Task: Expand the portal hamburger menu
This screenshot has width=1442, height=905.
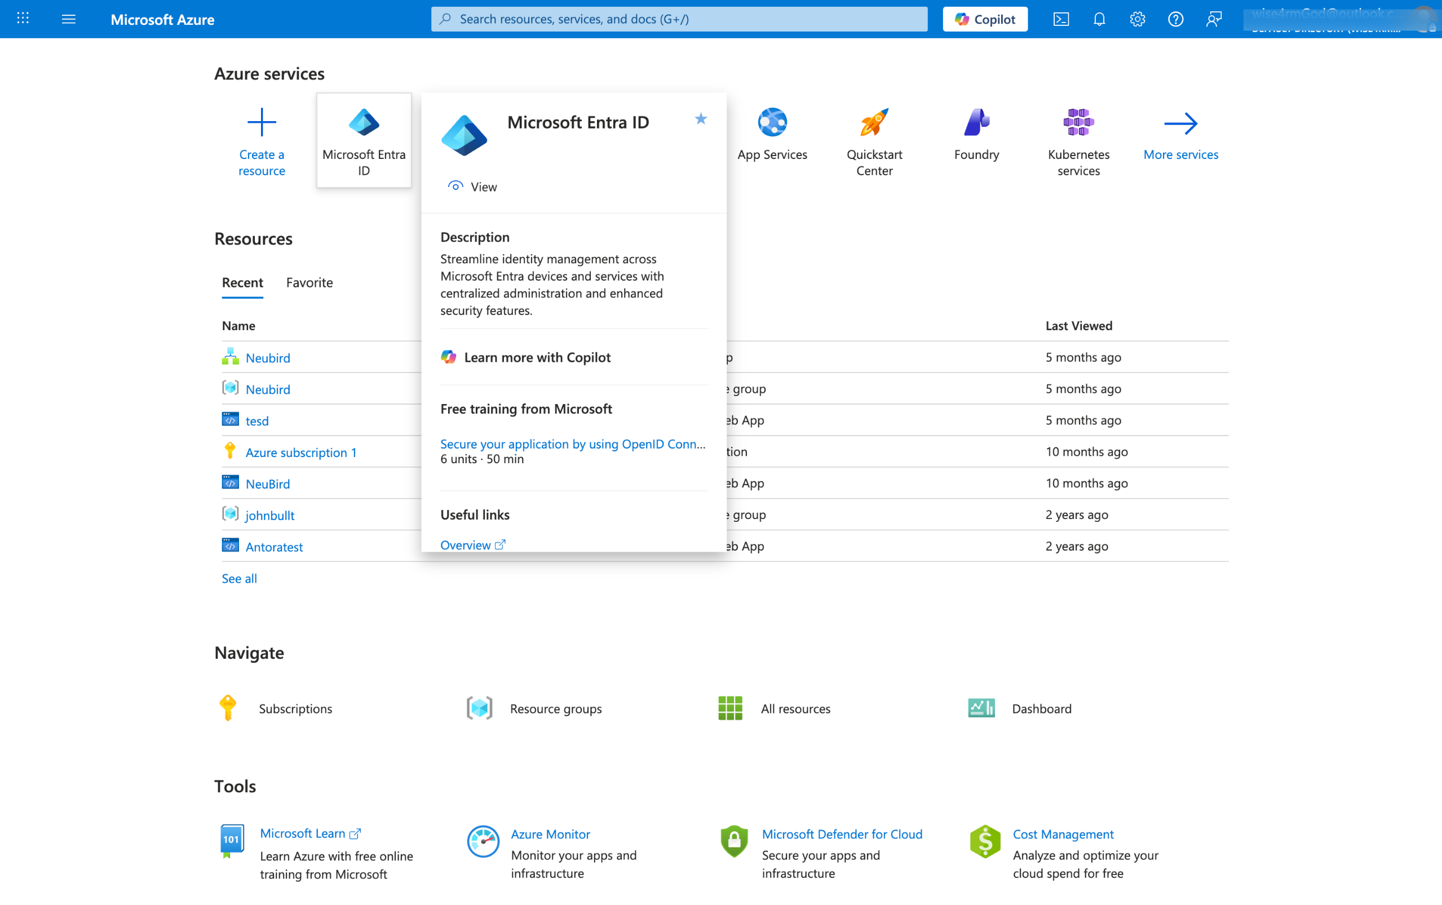Action: click(69, 19)
